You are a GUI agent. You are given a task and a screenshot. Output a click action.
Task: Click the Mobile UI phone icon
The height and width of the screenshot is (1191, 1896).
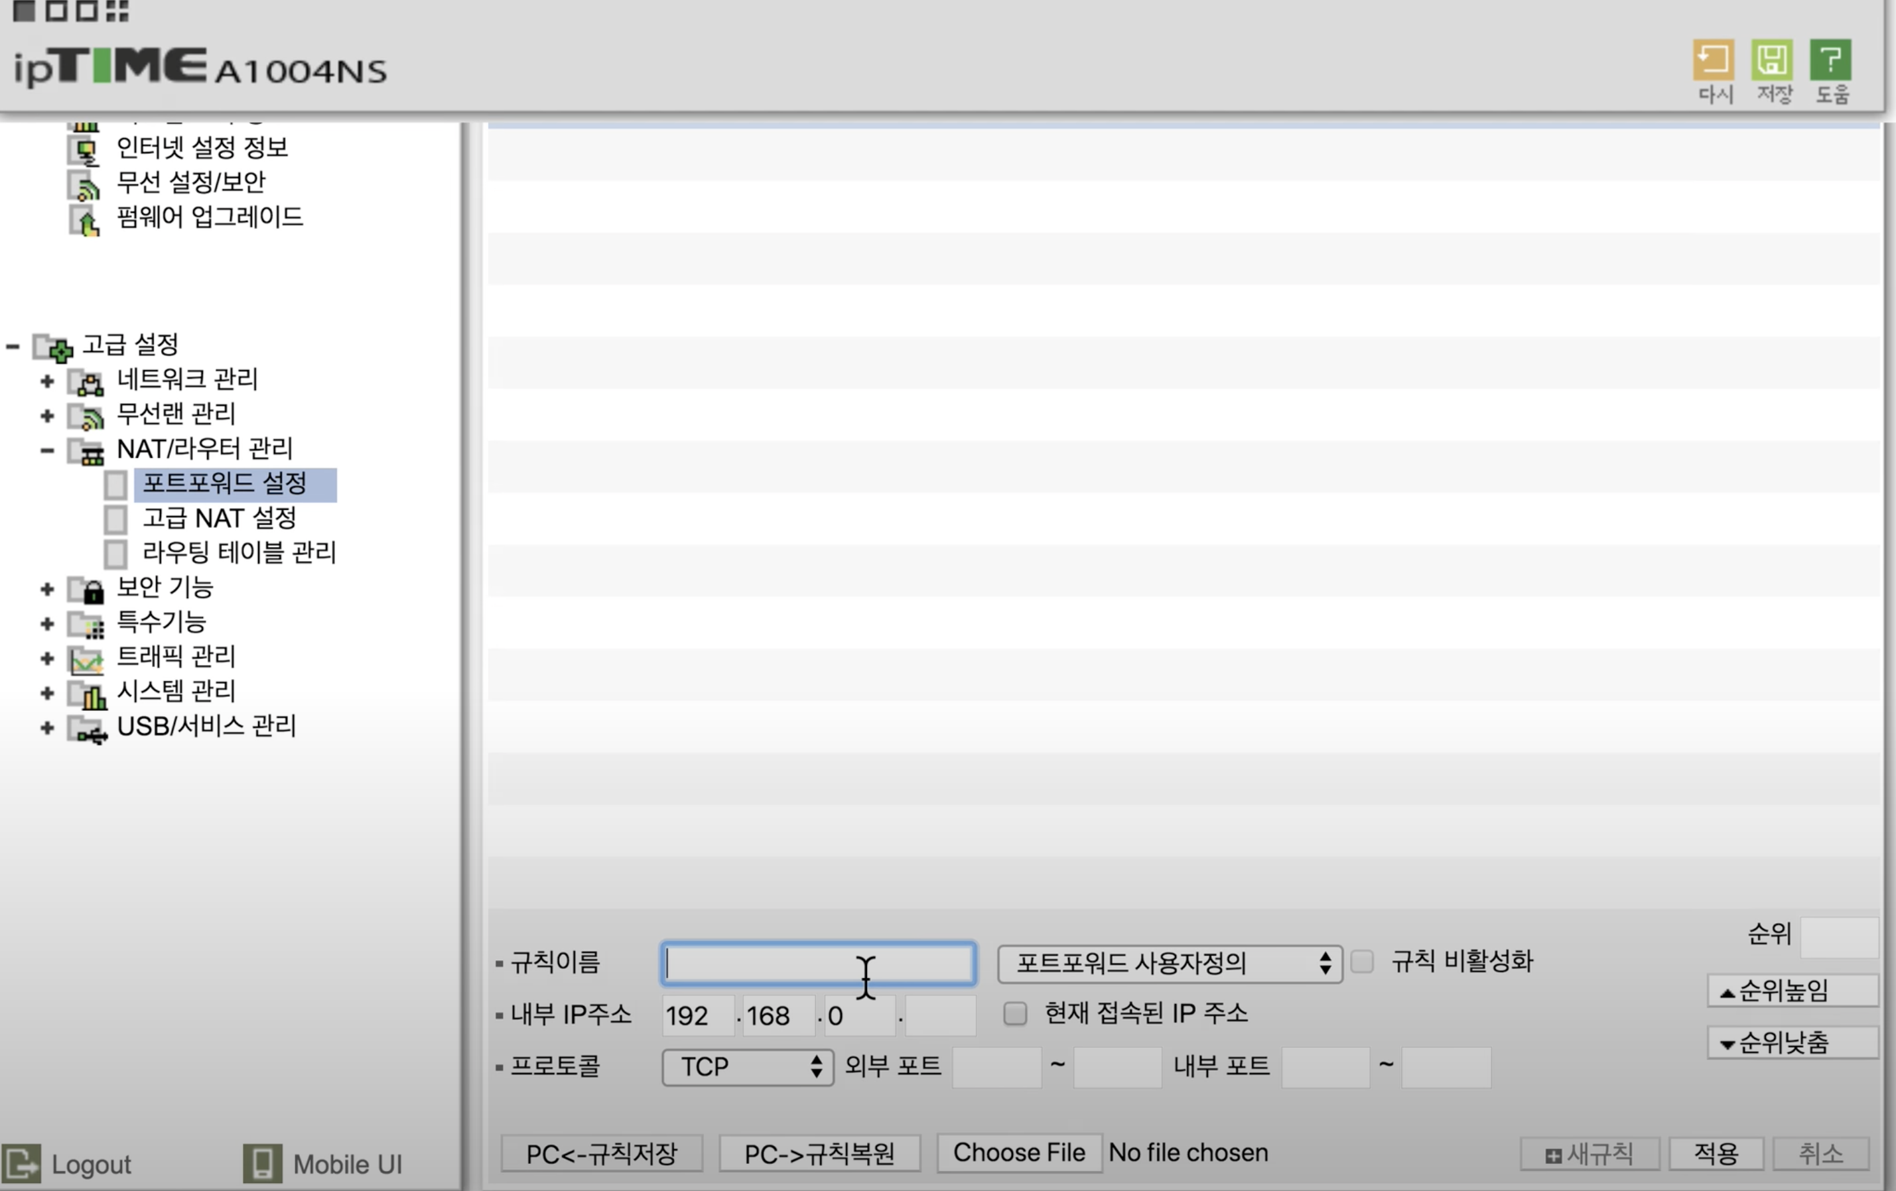click(x=262, y=1162)
